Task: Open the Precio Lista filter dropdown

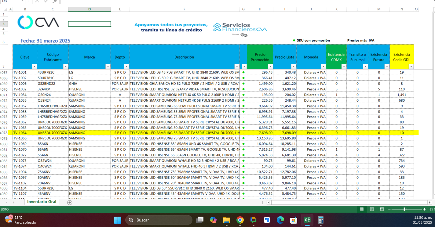Action: pyautogui.click(x=293, y=66)
